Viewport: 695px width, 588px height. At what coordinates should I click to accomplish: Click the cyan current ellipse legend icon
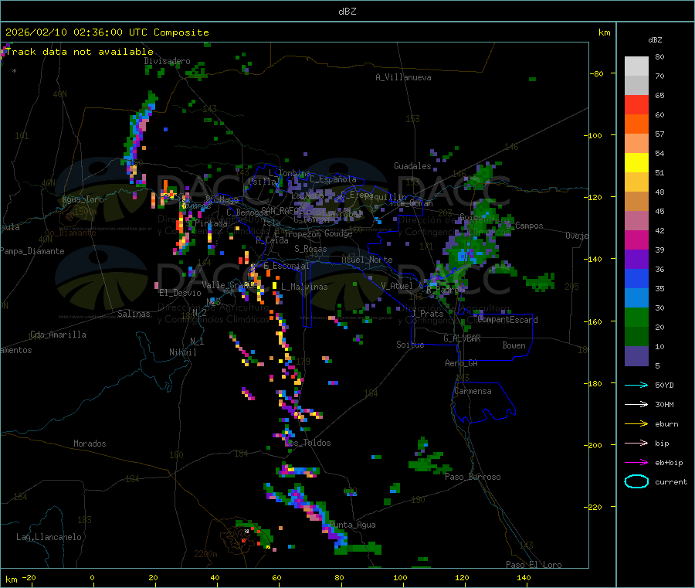[x=636, y=481]
